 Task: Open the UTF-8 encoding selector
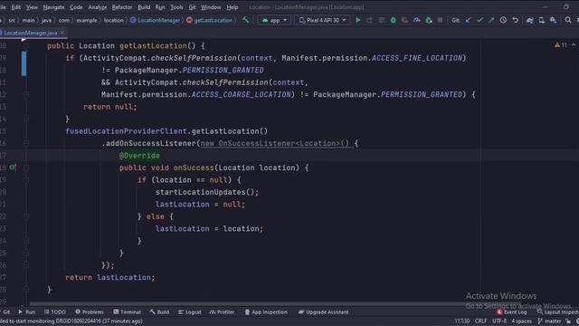point(499,321)
